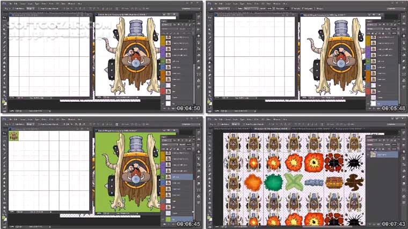The width and height of the screenshot is (408, 229).
Task: Select the Type tool in the 00:07:43 frame
Action: pyautogui.click(x=210, y=195)
